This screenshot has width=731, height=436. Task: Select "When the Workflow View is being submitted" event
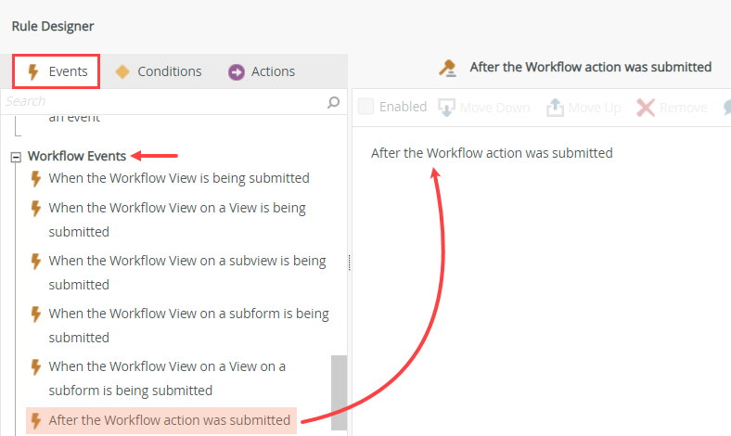tap(179, 178)
